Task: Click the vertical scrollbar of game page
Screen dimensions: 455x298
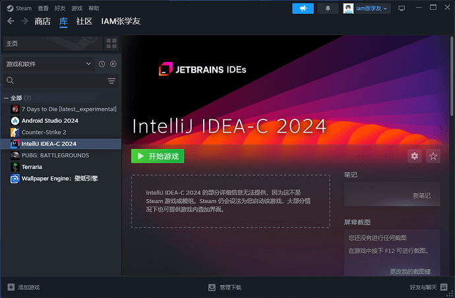Action: tap(452, 76)
